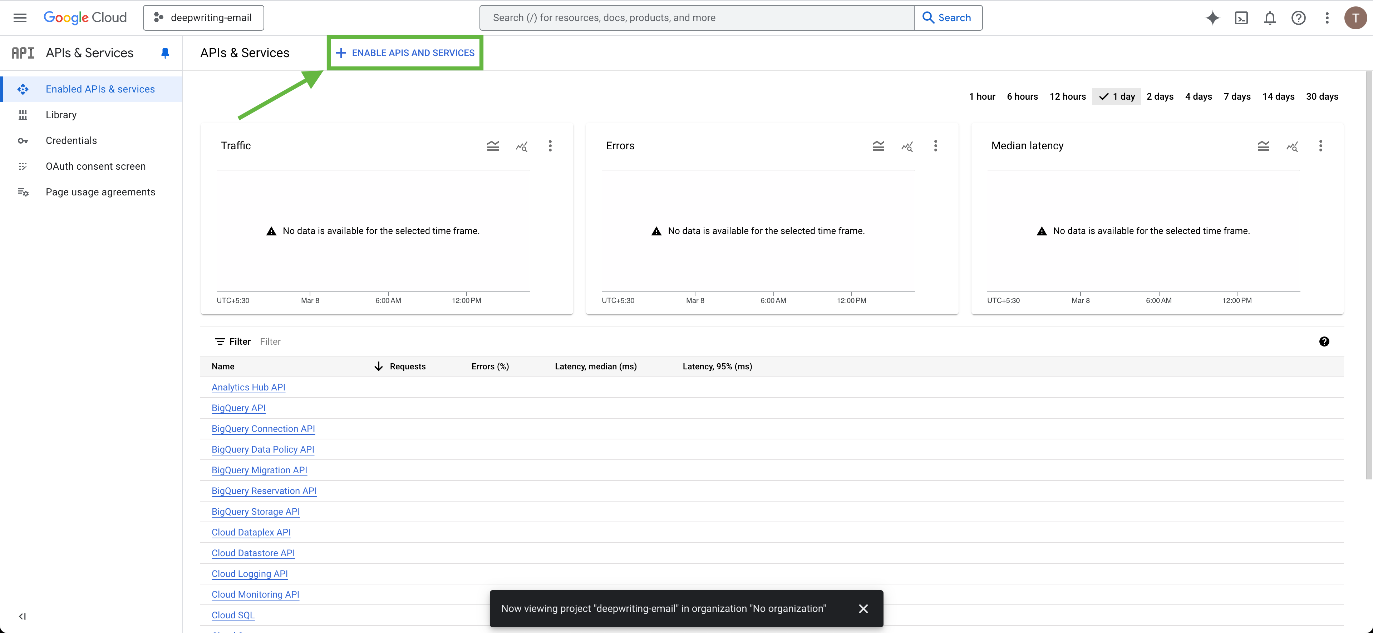Click the Google Cloud logo
1373x633 pixels.
click(x=85, y=18)
